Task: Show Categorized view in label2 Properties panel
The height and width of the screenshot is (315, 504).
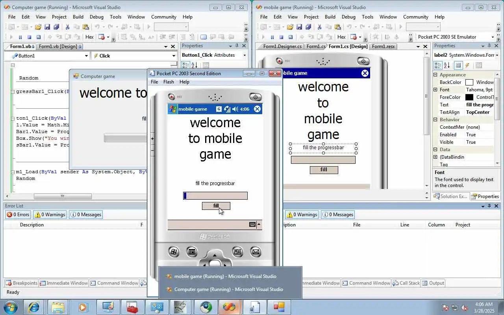Action: tap(438, 65)
